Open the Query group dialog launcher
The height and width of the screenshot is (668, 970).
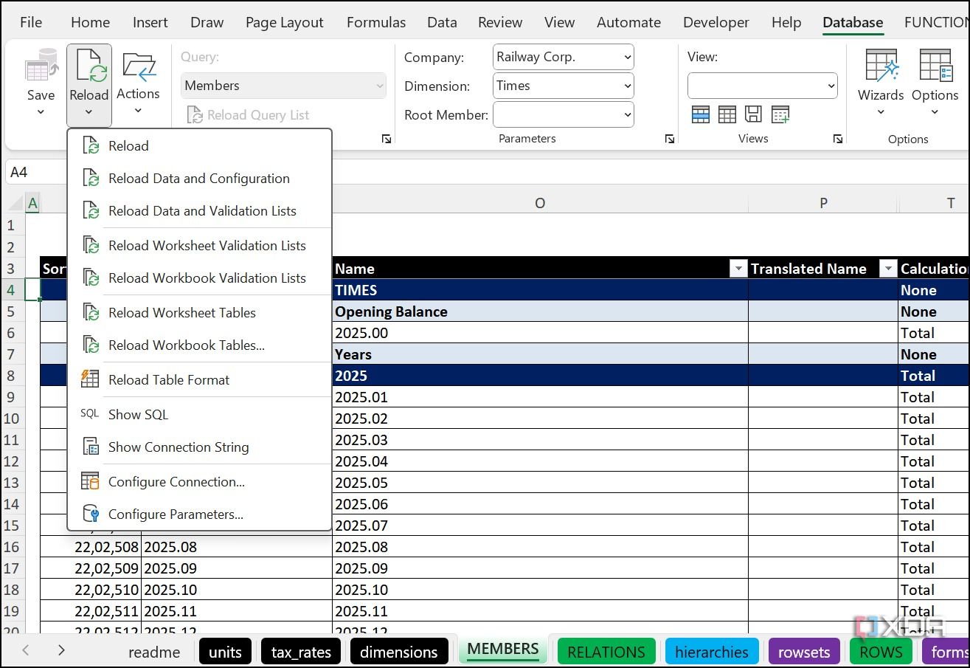point(387,139)
